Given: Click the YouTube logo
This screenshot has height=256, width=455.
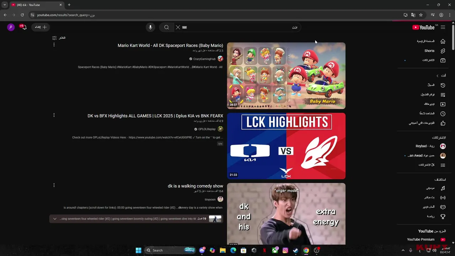Looking at the screenshot, I should click(423, 27).
